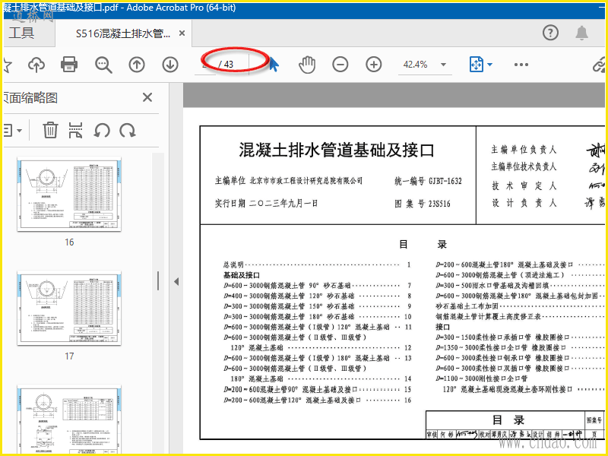608x456 pixels.
Task: Click the upload to cloud icon
Action: 36,65
